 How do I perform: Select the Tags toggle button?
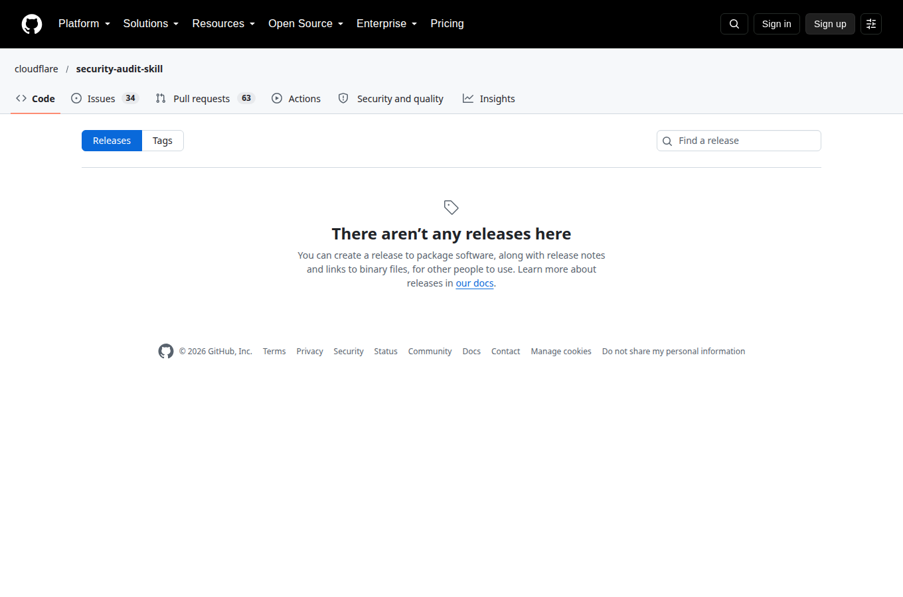[x=163, y=141]
